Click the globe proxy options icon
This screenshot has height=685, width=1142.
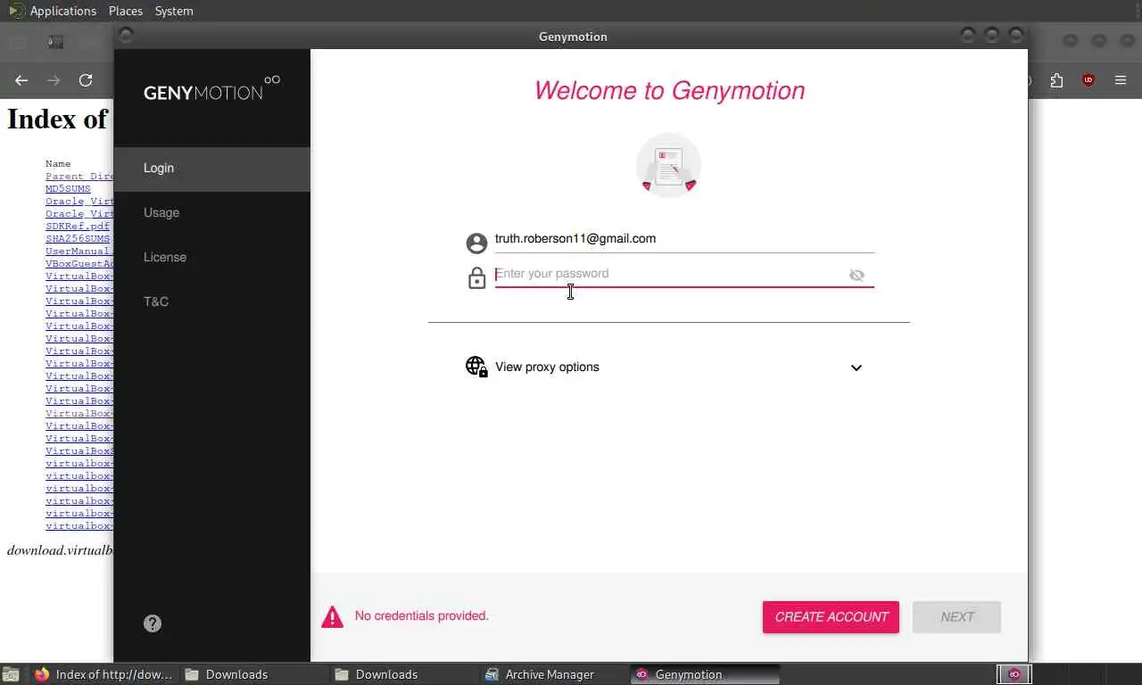(476, 367)
